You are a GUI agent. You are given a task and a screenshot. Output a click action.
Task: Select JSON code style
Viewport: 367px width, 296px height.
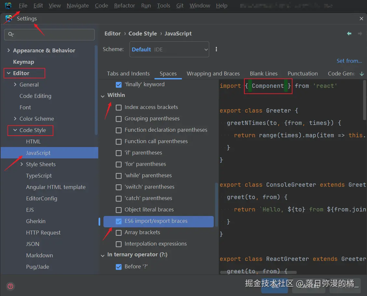33,244
